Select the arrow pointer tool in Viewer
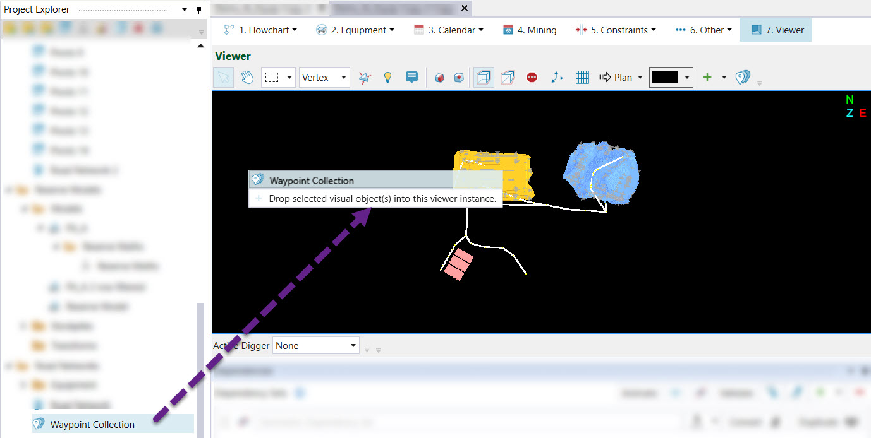The width and height of the screenshot is (871, 438). [224, 77]
